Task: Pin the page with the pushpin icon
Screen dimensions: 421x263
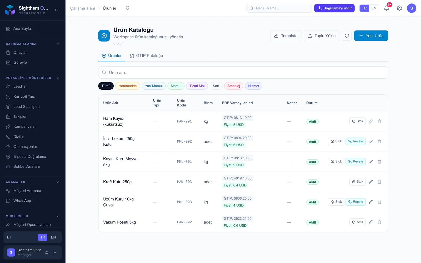Action: pos(127,8)
